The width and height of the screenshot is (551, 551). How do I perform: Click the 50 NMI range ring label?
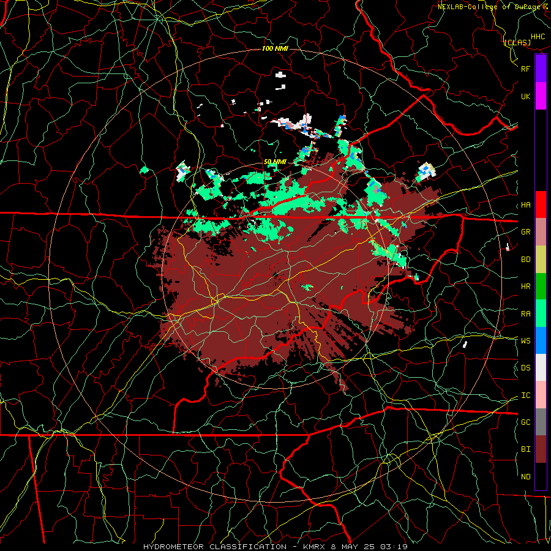275,162
